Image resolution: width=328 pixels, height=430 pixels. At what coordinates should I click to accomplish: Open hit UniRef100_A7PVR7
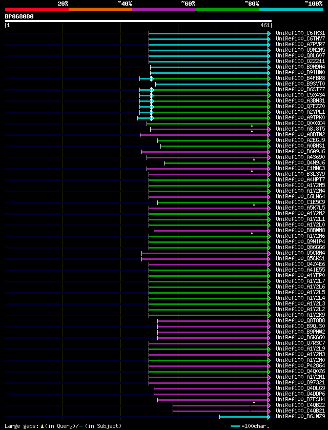coord(300,45)
